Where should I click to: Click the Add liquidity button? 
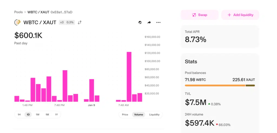click(240, 15)
